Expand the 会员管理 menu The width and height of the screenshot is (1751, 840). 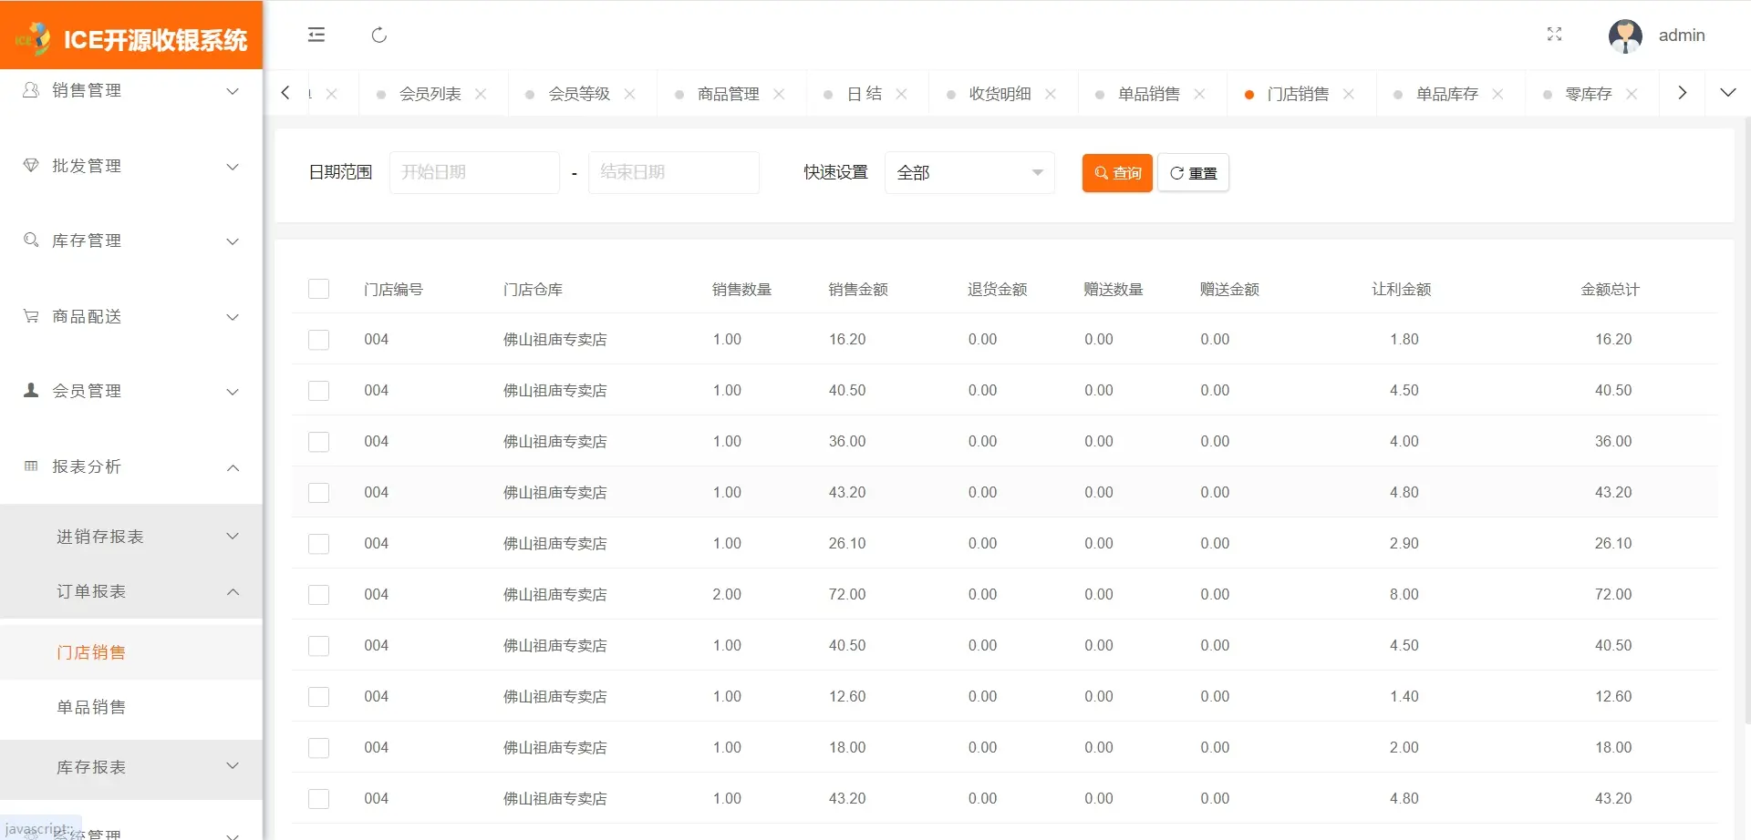(x=233, y=392)
